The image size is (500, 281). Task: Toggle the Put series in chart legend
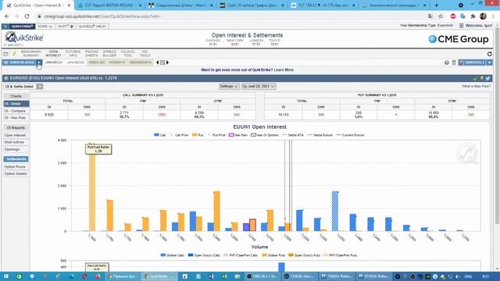click(198, 135)
